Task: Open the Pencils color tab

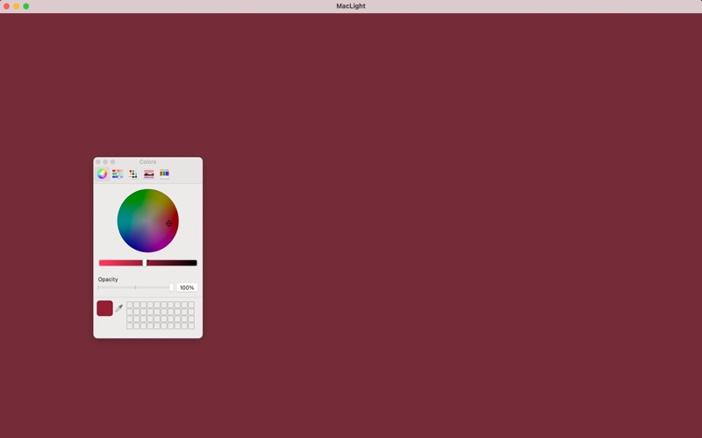Action: (164, 173)
